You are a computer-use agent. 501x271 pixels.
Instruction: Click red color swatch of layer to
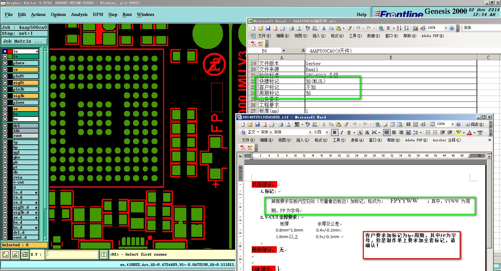pyautogui.click(x=10, y=51)
